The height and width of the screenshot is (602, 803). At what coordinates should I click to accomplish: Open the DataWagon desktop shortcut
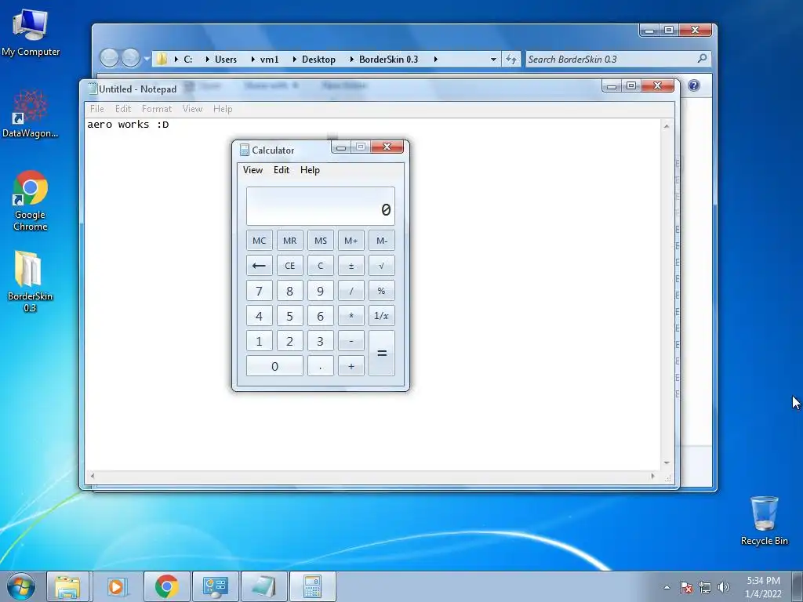coord(31,114)
